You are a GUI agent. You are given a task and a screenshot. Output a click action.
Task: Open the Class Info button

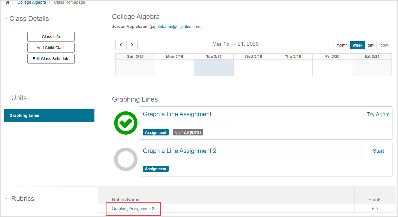tap(51, 37)
